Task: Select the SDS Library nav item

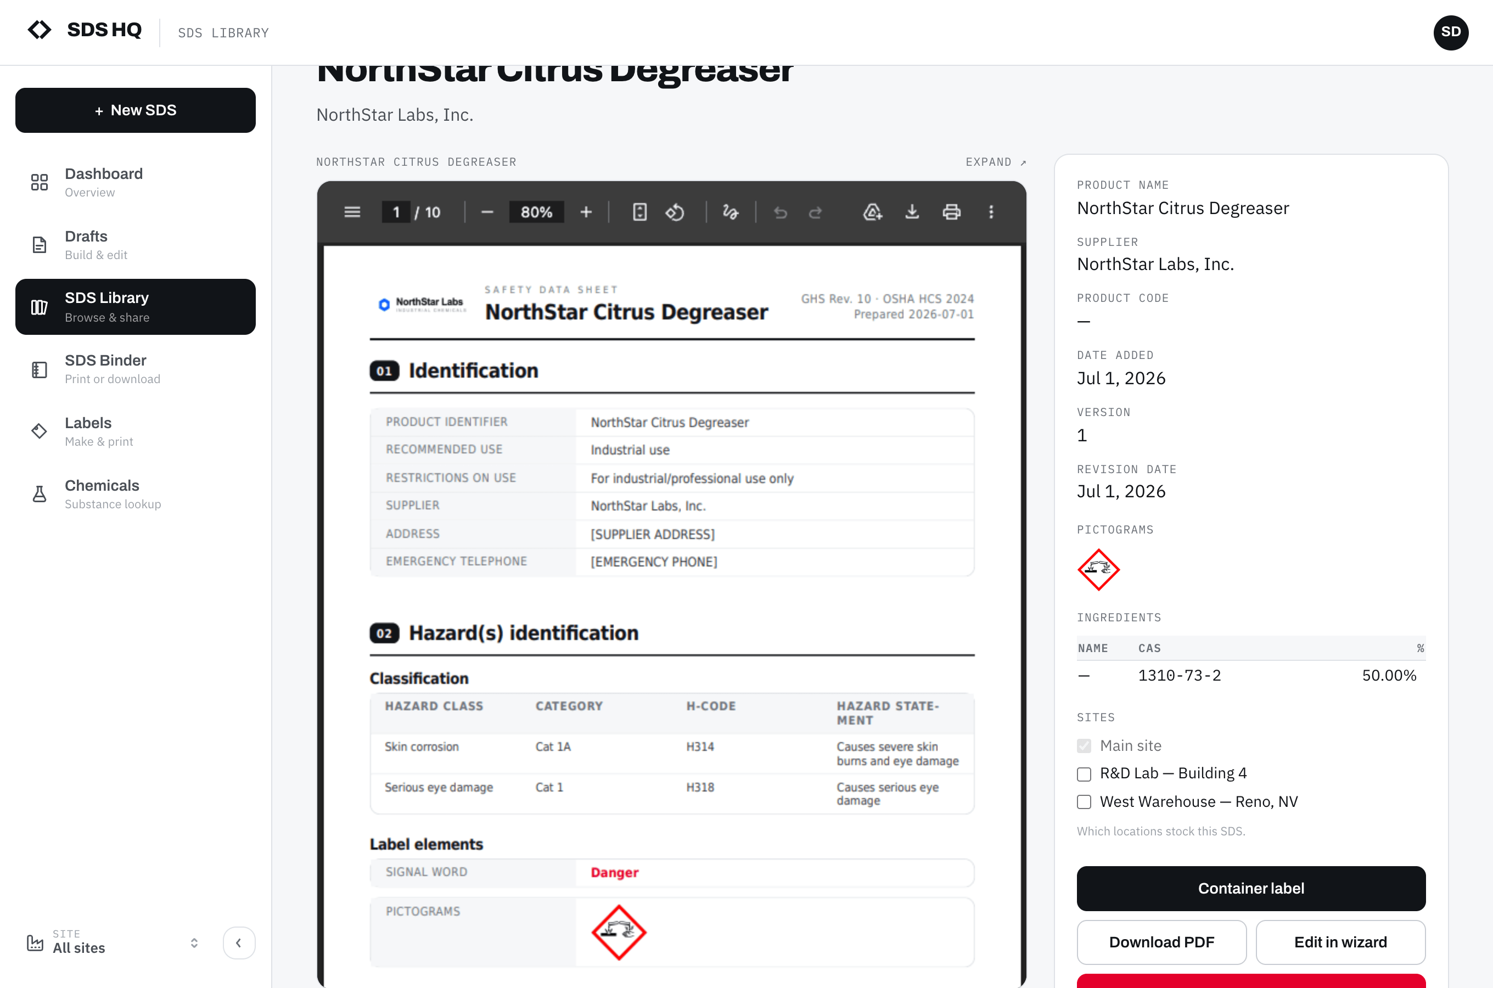Action: coord(136,307)
